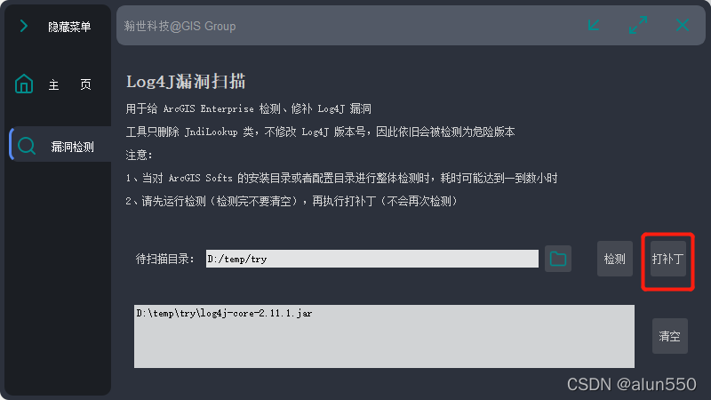
Task: Open the home house icon
Action: pos(24,84)
